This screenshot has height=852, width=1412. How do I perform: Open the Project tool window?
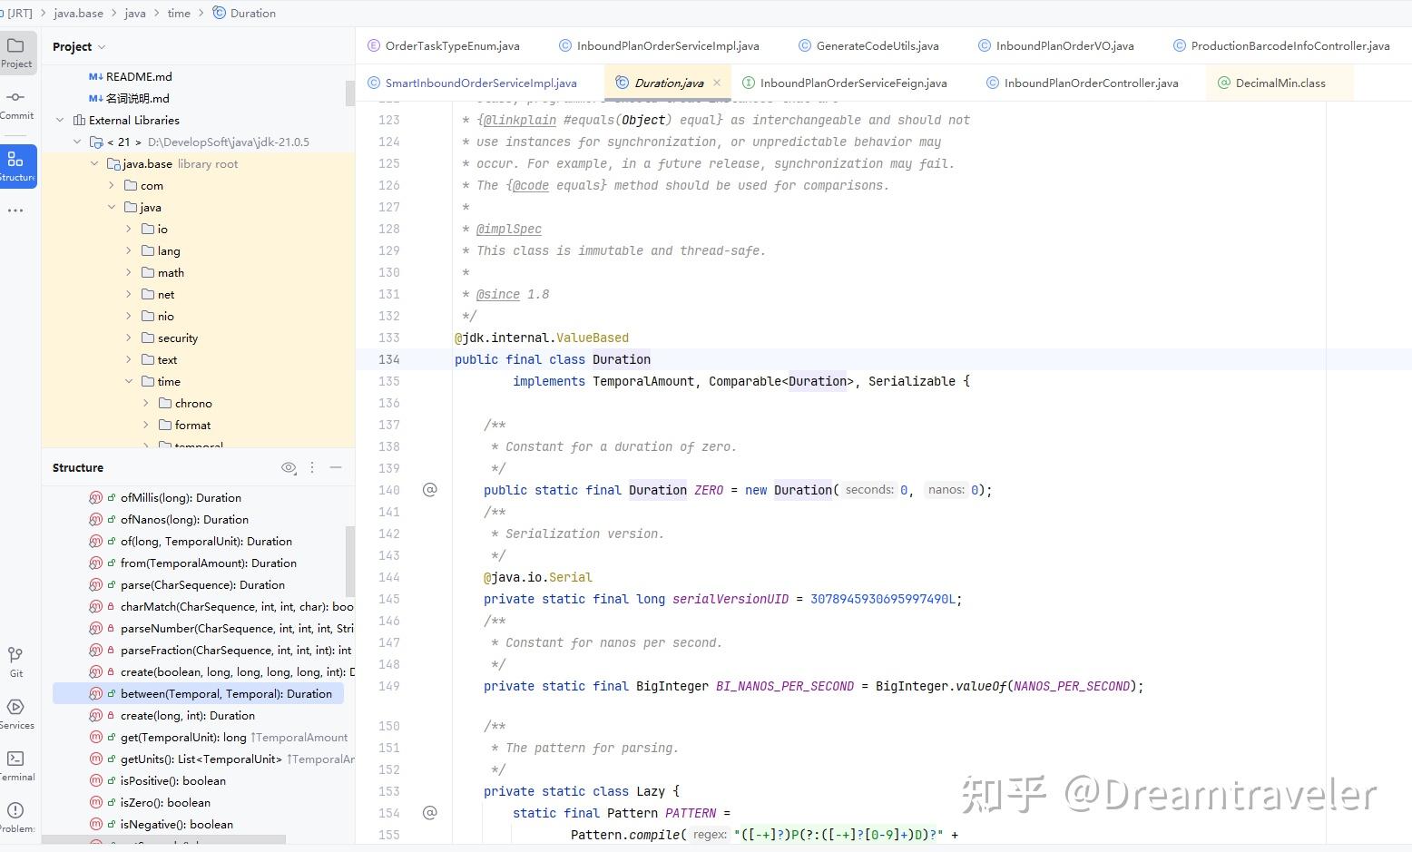tap(16, 52)
